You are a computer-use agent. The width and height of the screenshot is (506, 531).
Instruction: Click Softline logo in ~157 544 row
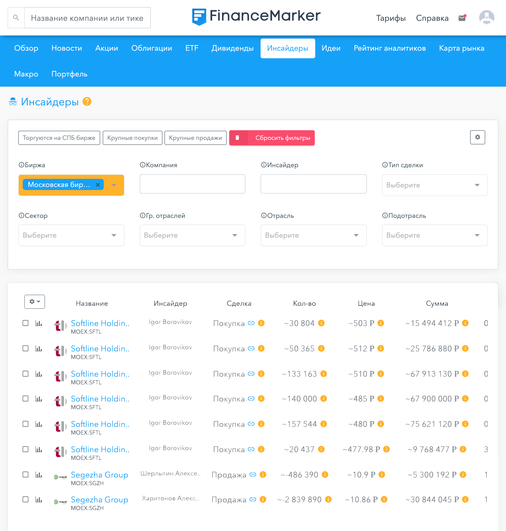click(60, 427)
